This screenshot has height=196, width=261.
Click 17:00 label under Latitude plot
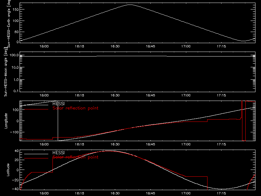click(186, 193)
